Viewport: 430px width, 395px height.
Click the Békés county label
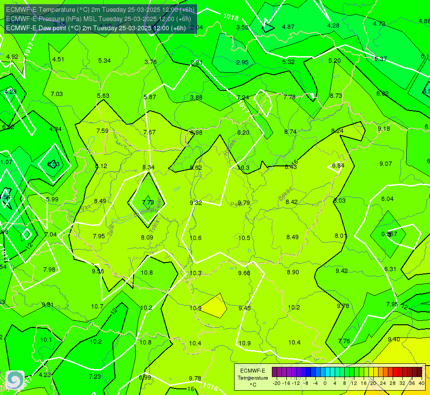point(285,194)
